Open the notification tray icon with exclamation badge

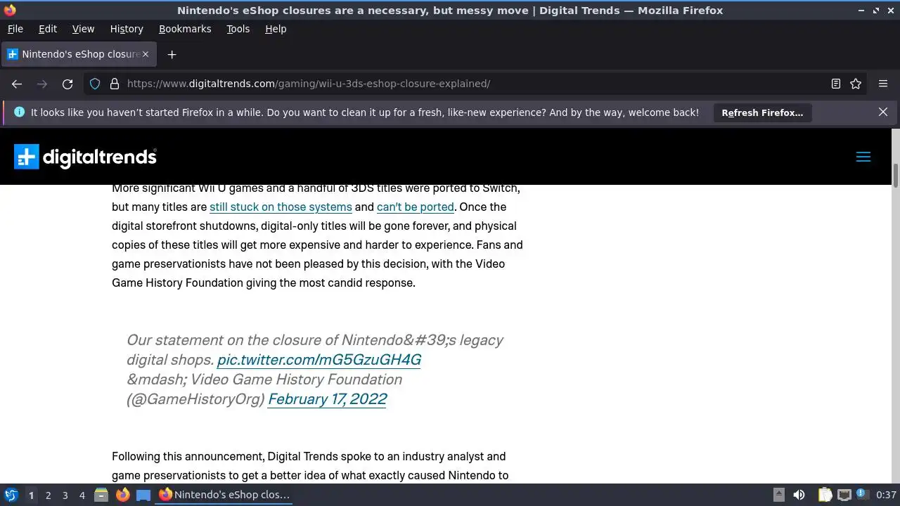[863, 495]
